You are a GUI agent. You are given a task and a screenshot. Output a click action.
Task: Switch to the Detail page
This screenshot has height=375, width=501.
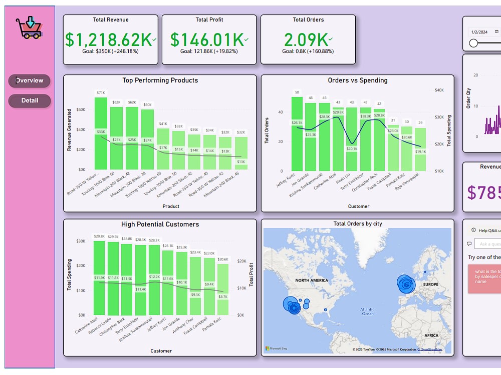click(29, 100)
